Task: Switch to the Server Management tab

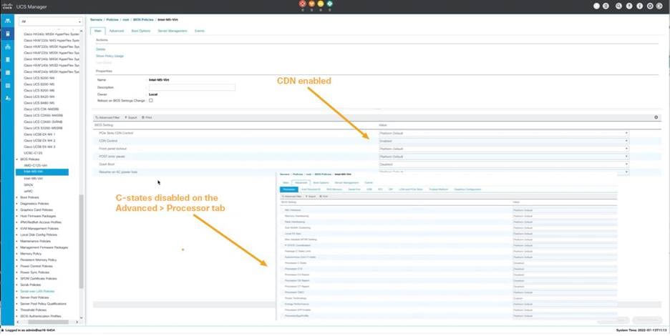Action: pos(173,31)
